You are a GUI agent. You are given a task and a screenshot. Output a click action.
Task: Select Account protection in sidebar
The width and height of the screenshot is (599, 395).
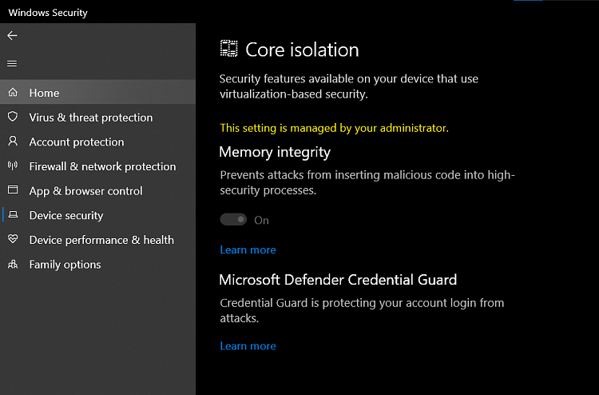(x=97, y=142)
